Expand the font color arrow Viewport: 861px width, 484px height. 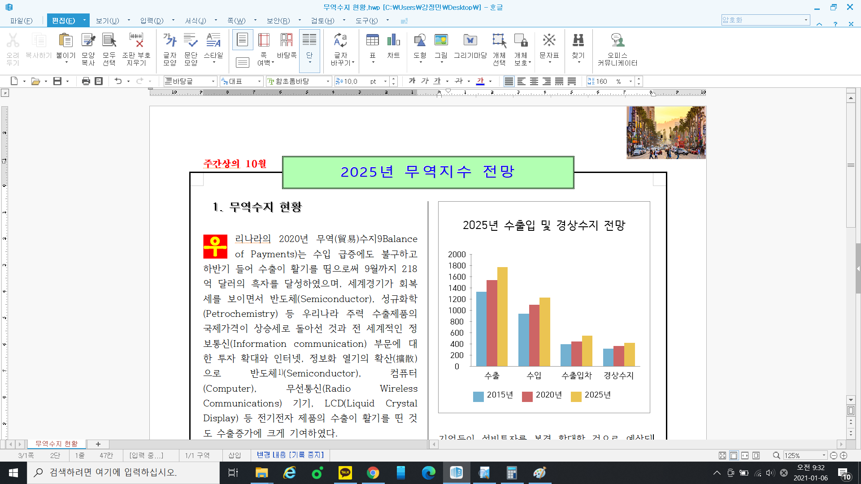tap(491, 82)
